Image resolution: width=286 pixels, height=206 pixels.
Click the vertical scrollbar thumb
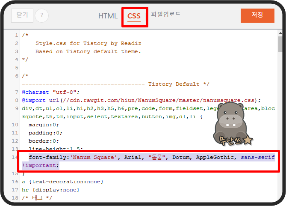[280, 44]
